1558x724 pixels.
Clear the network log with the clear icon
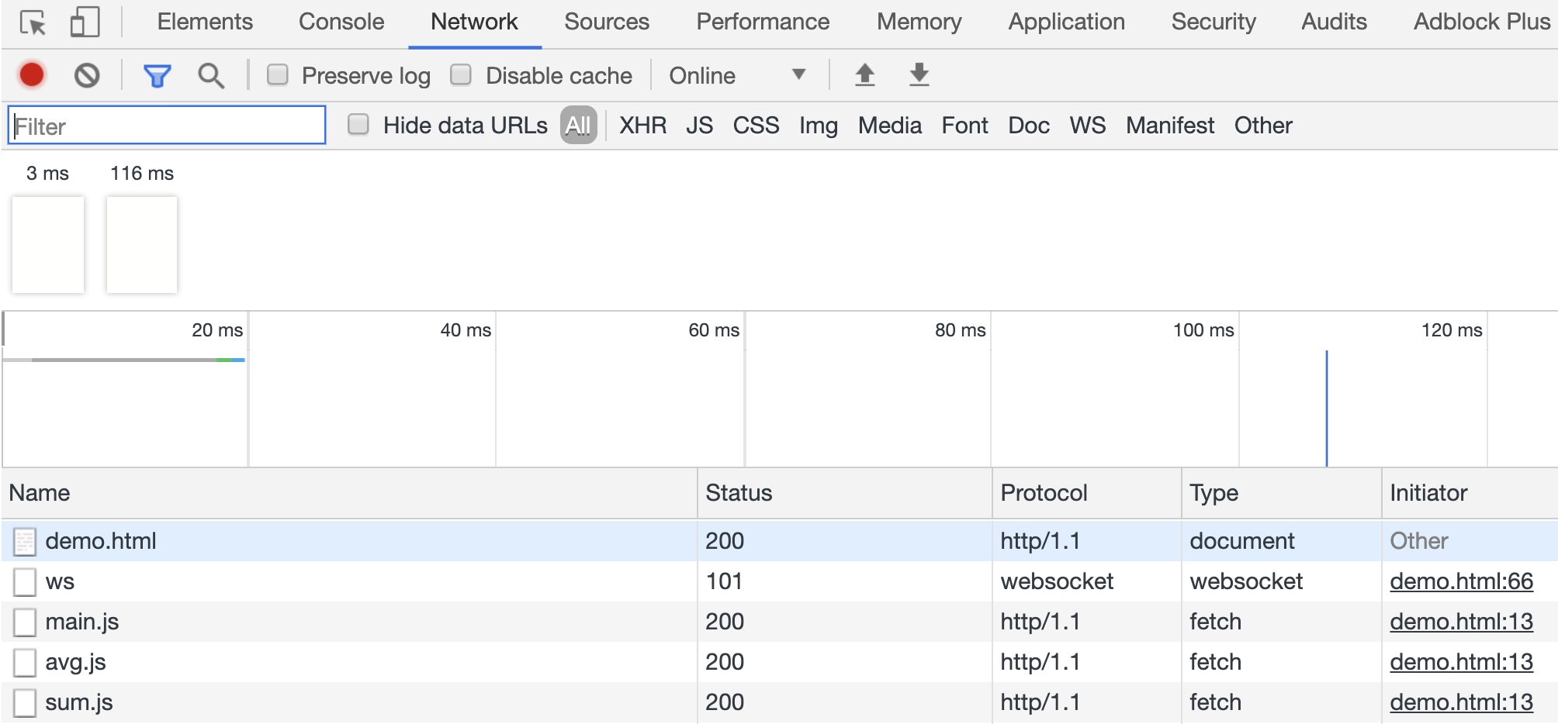pos(87,75)
